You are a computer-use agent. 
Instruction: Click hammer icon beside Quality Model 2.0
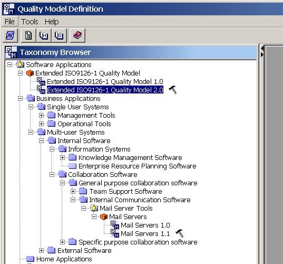click(x=173, y=90)
